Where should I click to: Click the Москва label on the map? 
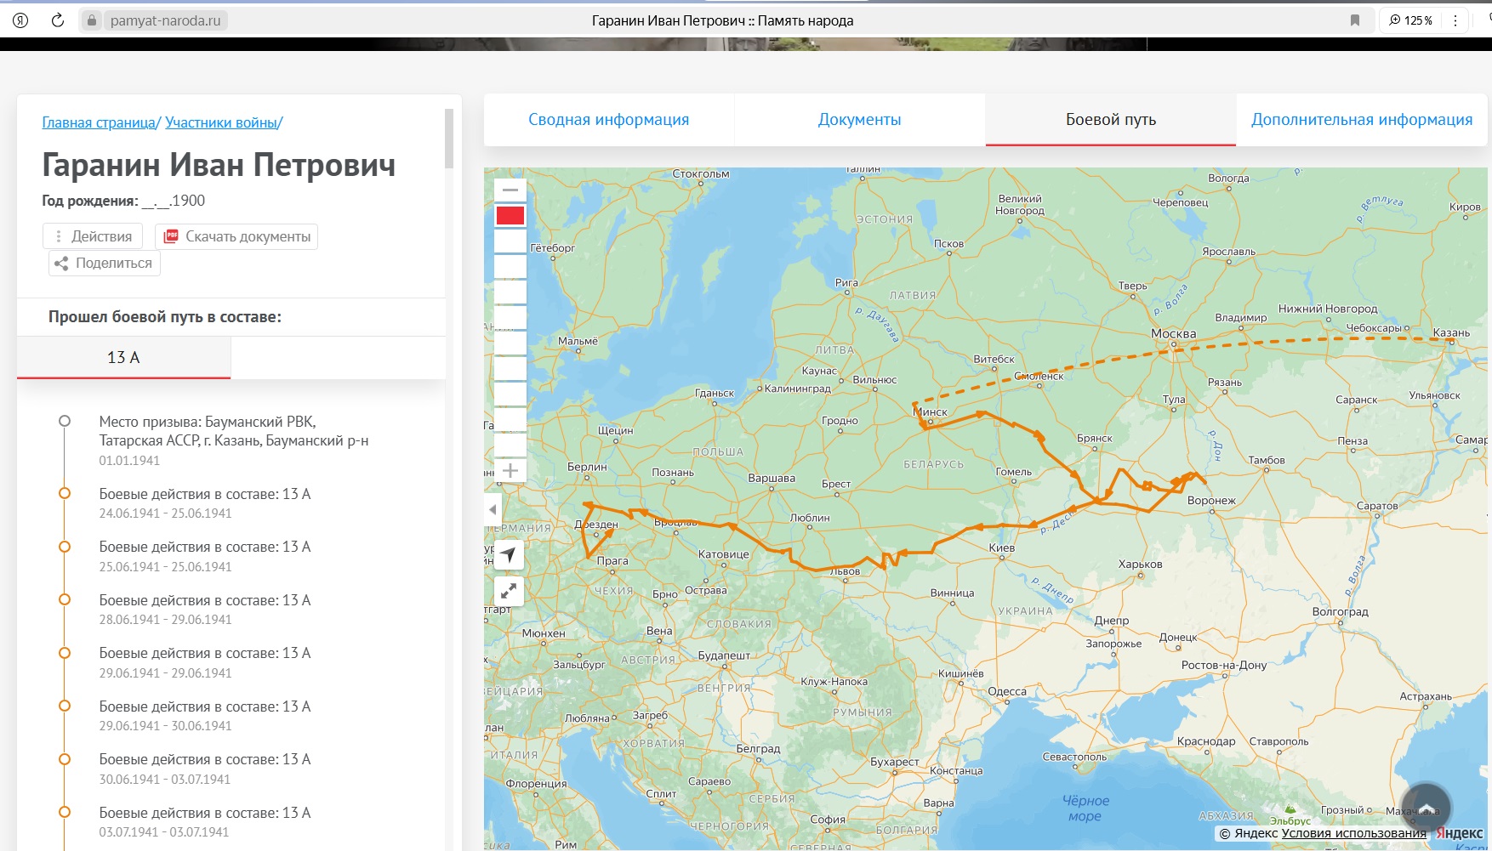click(x=1173, y=334)
